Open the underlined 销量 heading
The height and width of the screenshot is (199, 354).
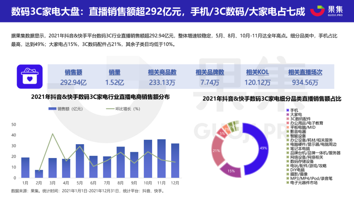click(x=114, y=72)
